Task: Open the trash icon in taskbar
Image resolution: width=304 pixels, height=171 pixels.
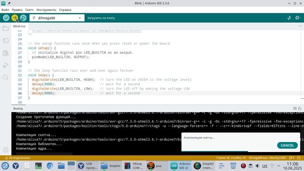Action: point(233,166)
